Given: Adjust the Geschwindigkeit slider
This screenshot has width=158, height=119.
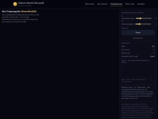Looking at the screenshot, I should pyautogui.click(x=143, y=24).
